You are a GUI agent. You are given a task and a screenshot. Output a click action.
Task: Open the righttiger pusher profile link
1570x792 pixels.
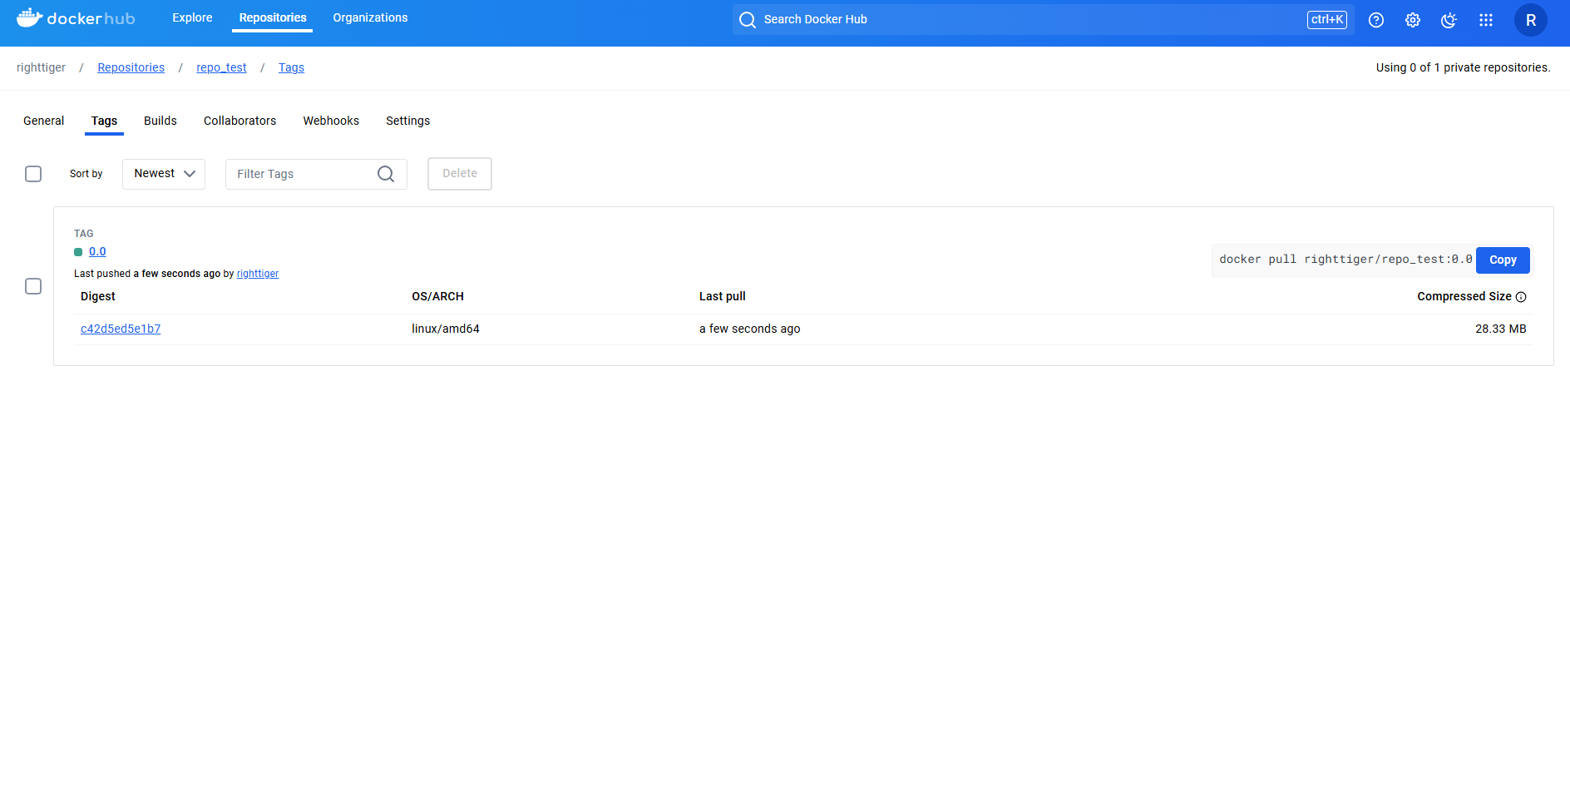[x=258, y=274]
